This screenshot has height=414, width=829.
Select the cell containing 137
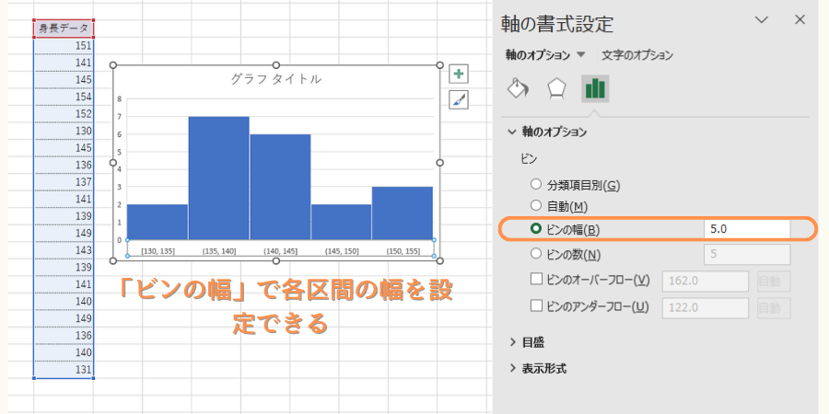(x=64, y=182)
